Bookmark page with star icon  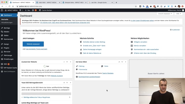click(136, 6)
